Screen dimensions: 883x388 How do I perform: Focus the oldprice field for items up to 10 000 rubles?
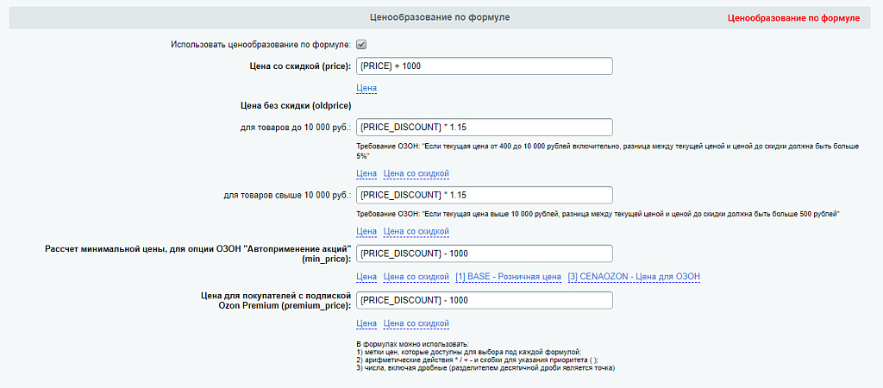coord(484,128)
